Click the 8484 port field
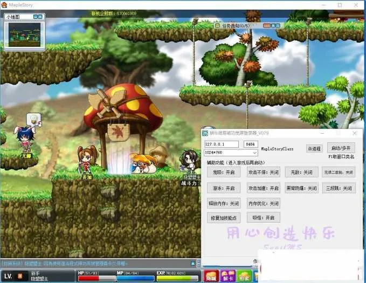 251,144
